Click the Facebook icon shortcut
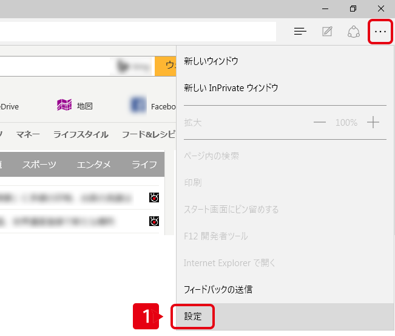The height and width of the screenshot is (336, 395). [138, 105]
